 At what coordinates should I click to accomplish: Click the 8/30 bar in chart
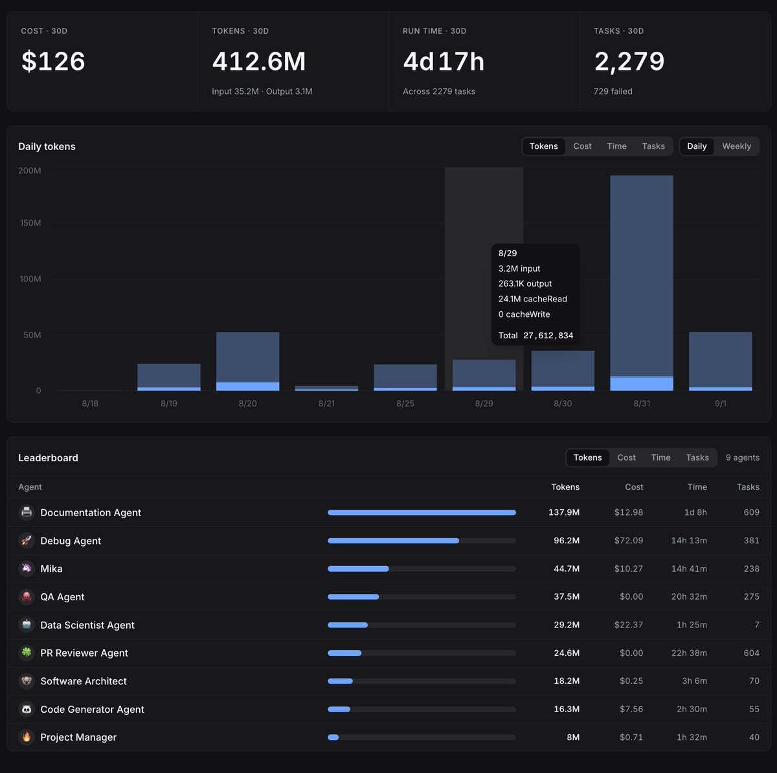563,371
